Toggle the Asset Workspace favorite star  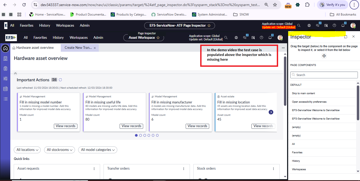click(x=158, y=38)
